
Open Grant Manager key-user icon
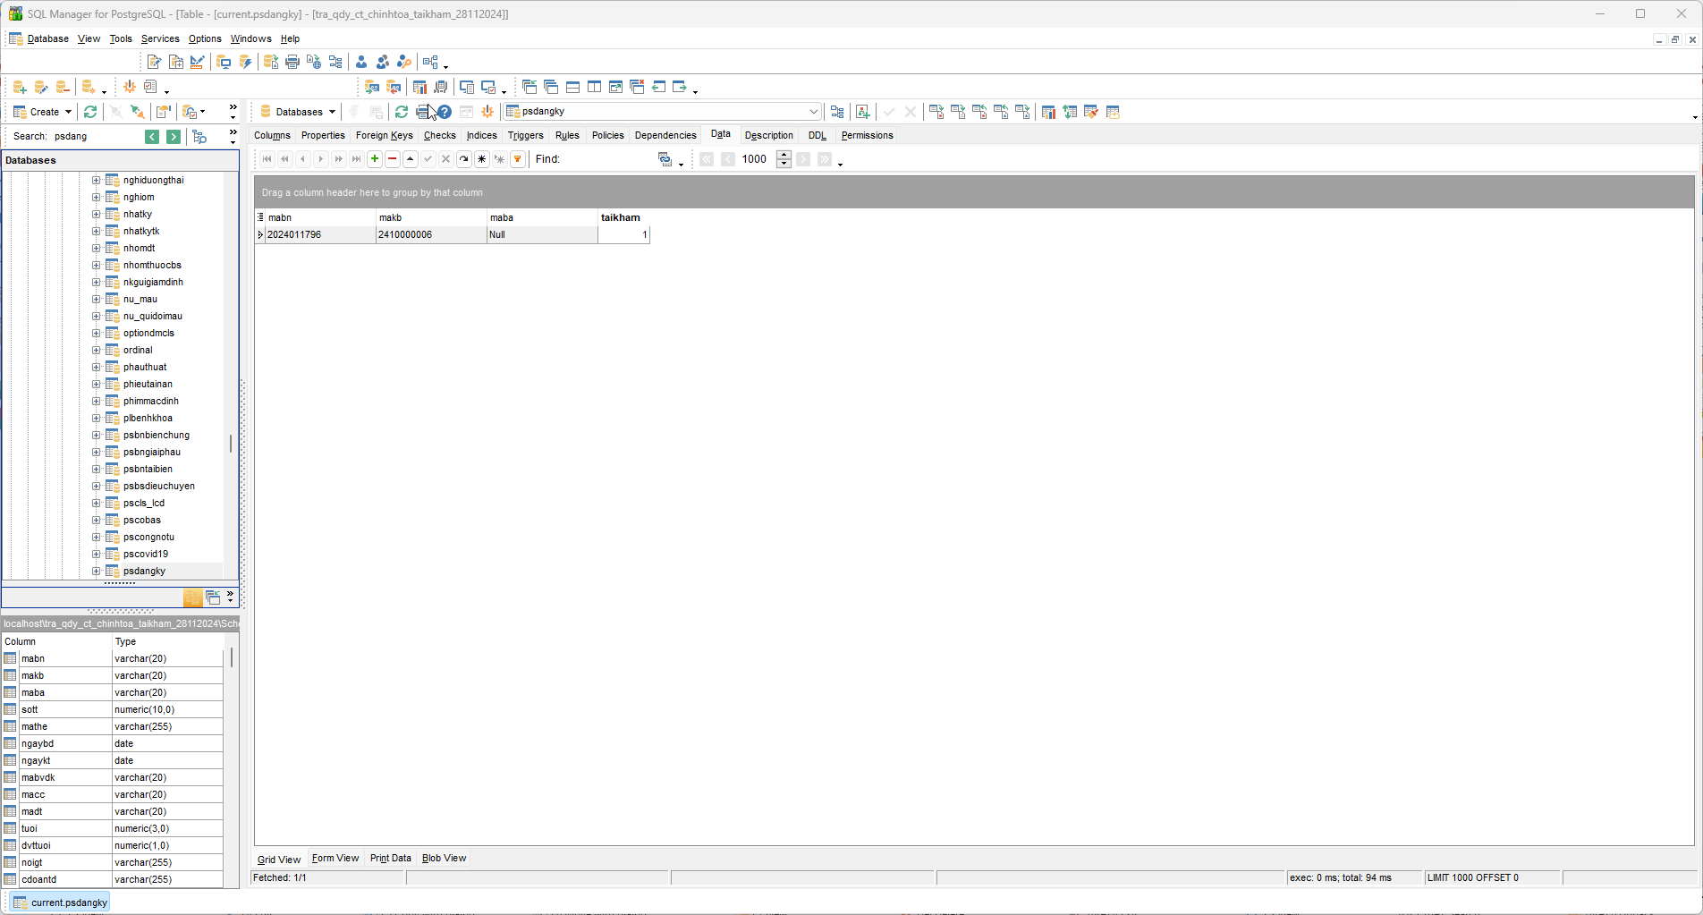pos(404,62)
